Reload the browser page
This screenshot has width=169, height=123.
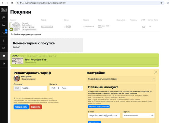tap(12, 3)
